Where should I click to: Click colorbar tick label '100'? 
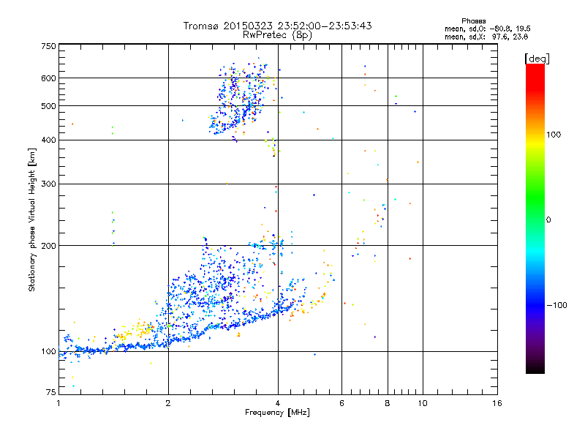click(554, 135)
